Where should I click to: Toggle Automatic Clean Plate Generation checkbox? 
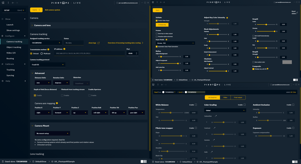(x=157, y=47)
